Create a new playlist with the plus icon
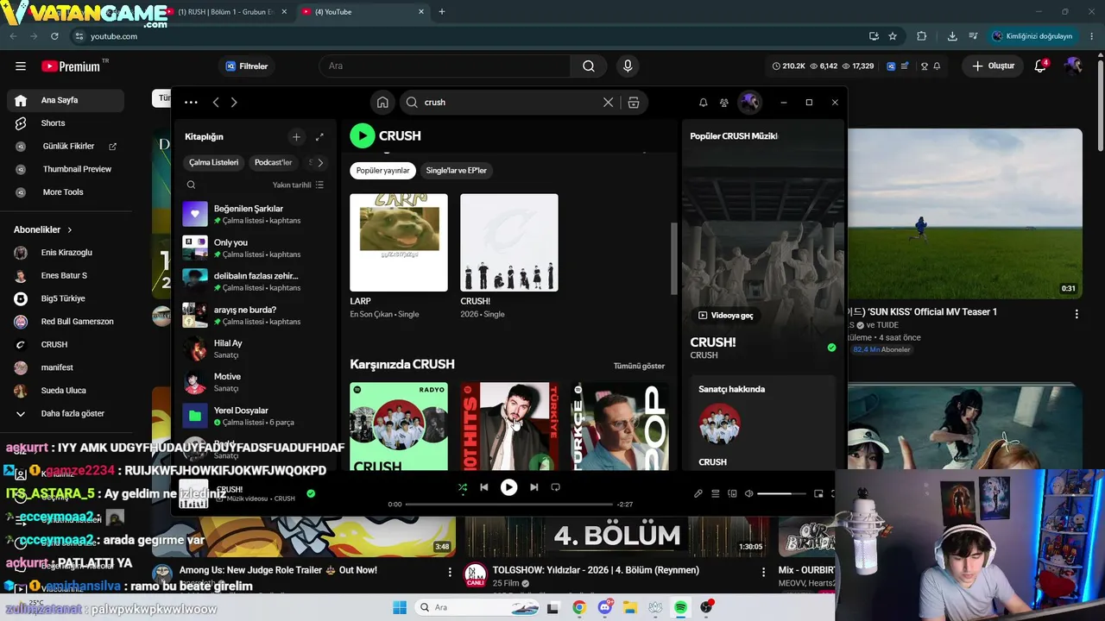The image size is (1105, 621). tap(296, 136)
